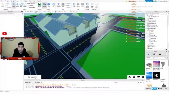The image size is (169, 95).
Task: Open the Toolbox Recent clock tab
Action: pyautogui.click(x=160, y=54)
